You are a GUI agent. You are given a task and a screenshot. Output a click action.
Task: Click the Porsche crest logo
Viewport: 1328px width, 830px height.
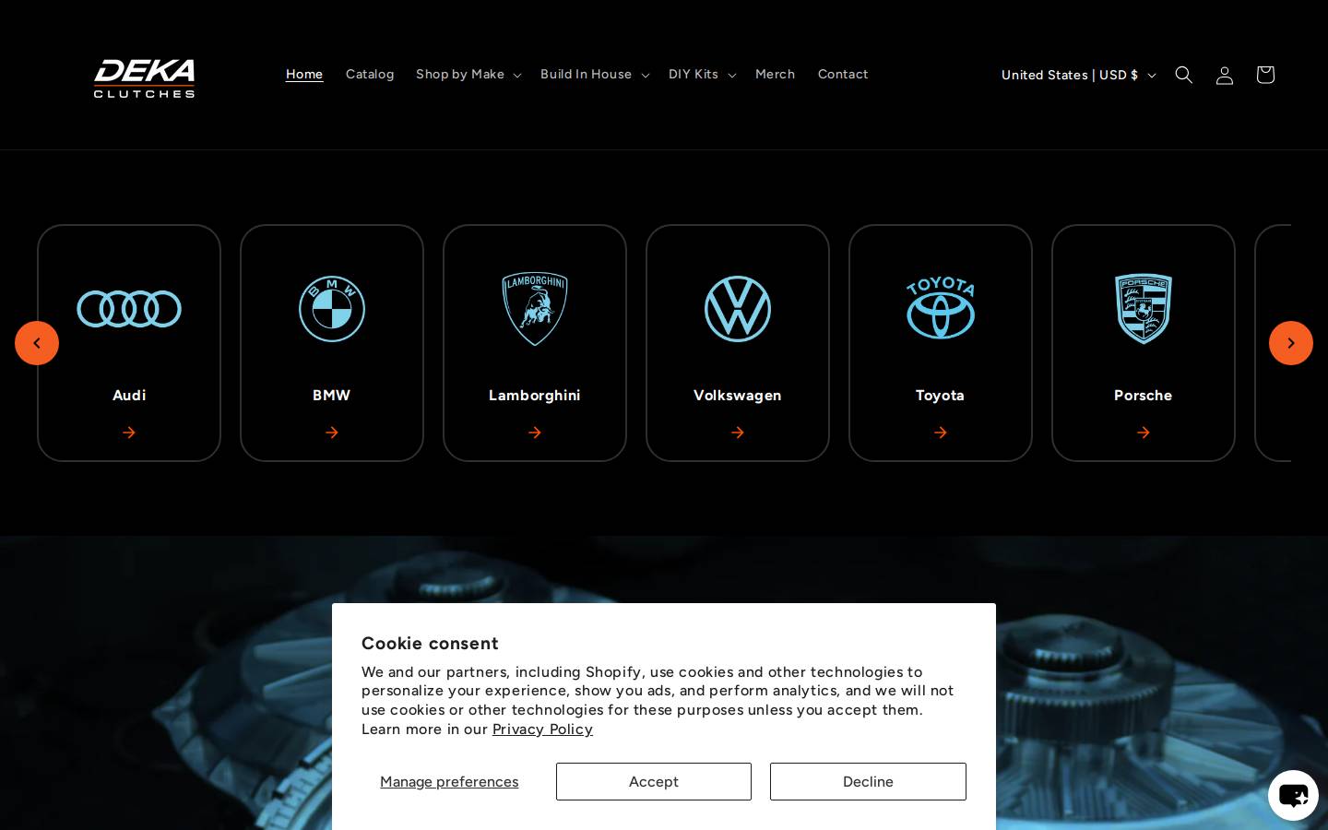1144,309
